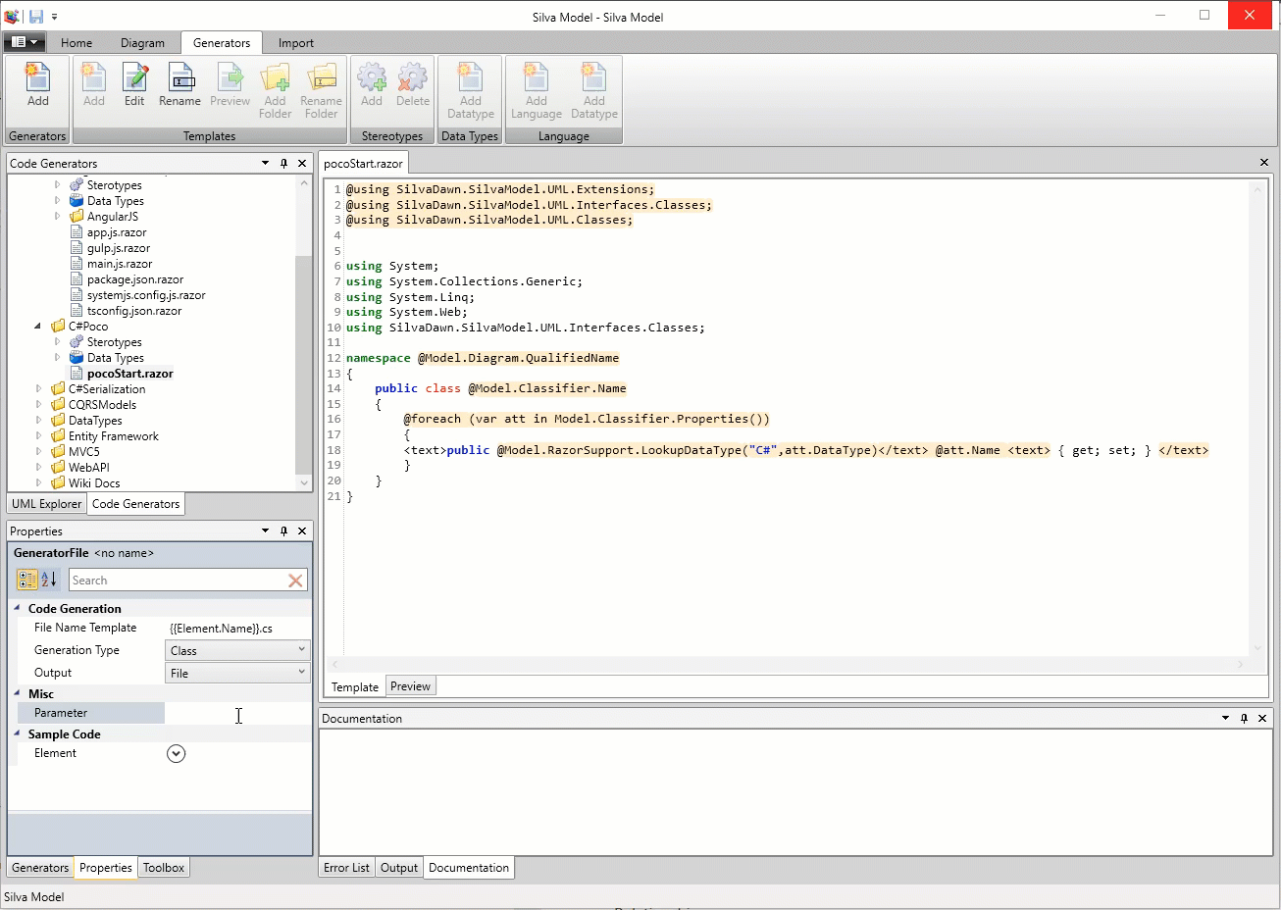1281x910 pixels.
Task: Switch to the Error List tab
Action: click(x=346, y=868)
